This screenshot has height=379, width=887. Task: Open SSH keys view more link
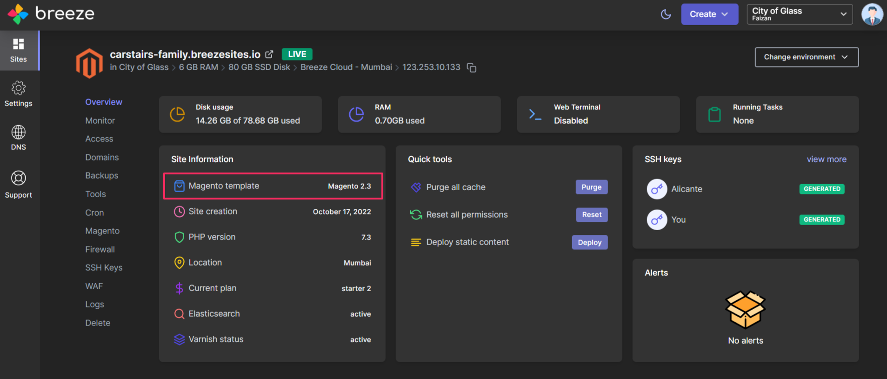click(827, 159)
